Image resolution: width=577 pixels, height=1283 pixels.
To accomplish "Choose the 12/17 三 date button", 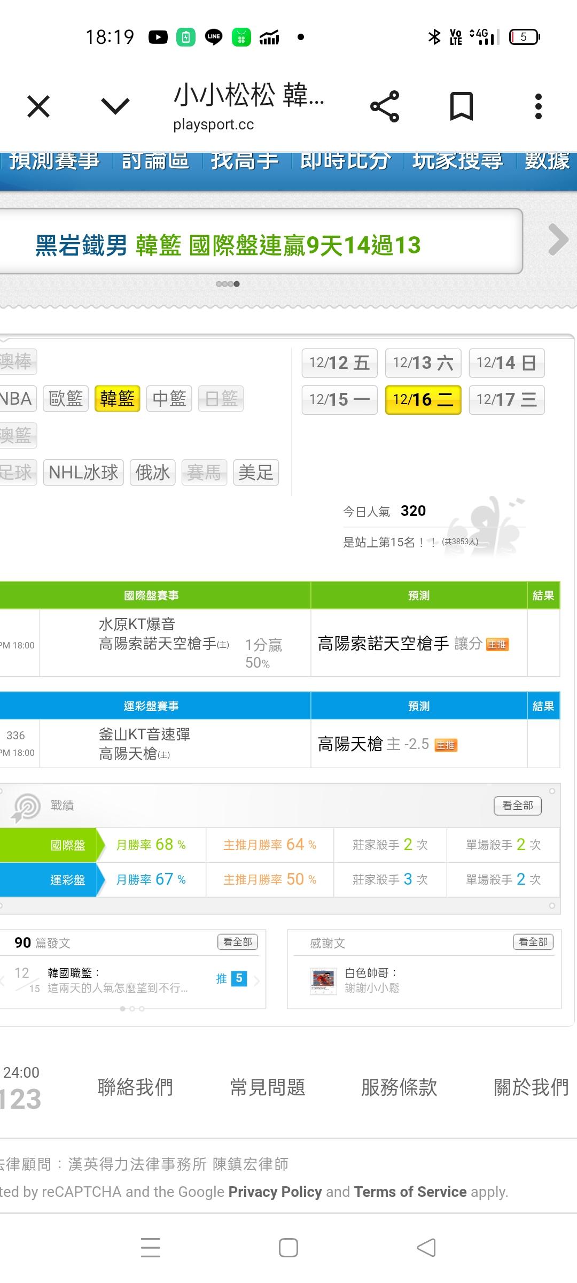I will click(506, 400).
